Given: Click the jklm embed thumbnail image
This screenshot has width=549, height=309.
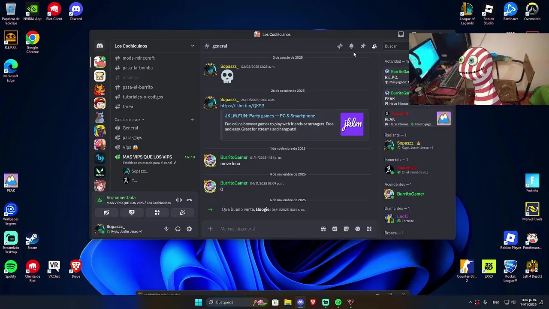Looking at the screenshot, I should point(352,124).
